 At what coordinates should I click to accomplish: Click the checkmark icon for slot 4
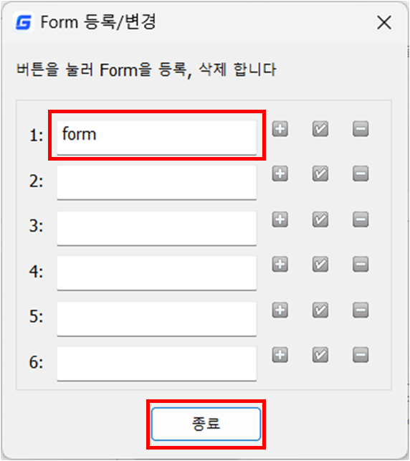point(320,264)
